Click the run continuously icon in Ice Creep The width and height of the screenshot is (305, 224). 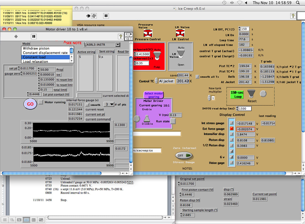coord(94,16)
